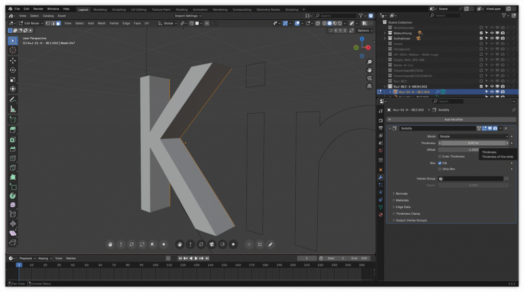Activate the Rotate tool

(x=13, y=70)
